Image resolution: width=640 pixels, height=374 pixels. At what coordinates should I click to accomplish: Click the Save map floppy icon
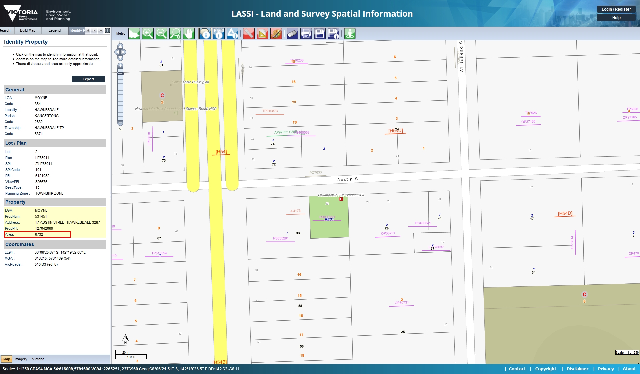[320, 33]
